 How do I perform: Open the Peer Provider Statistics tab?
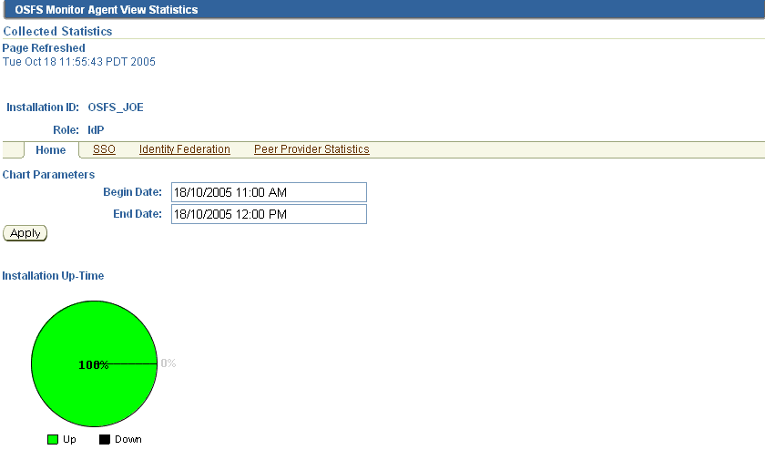[311, 149]
